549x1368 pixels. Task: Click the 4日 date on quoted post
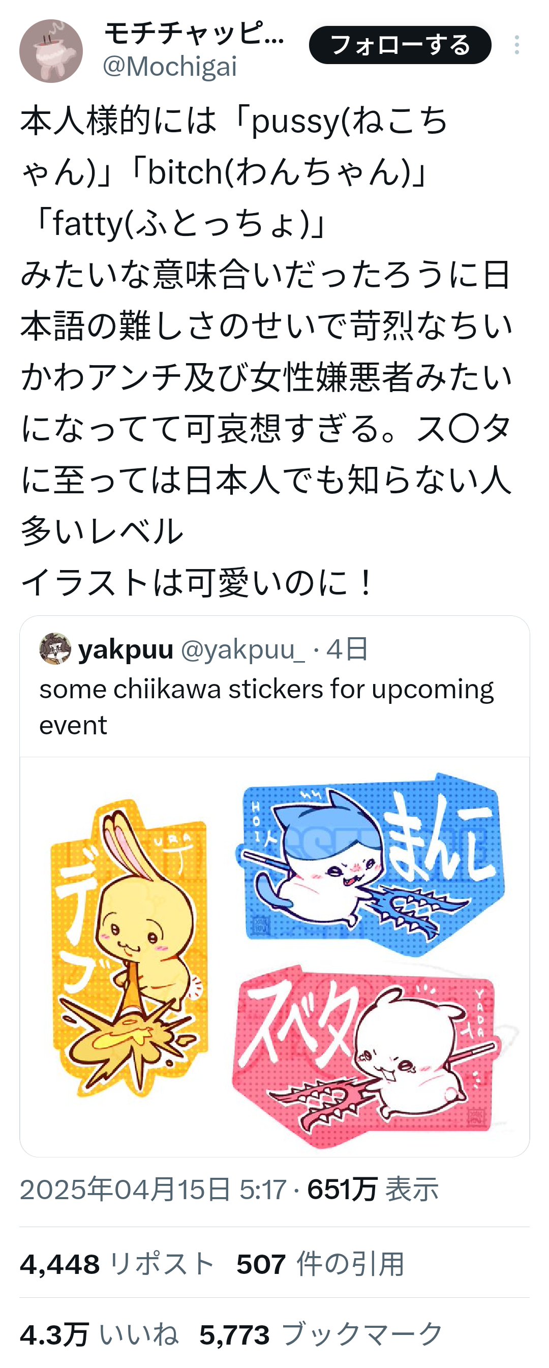pos(347,649)
